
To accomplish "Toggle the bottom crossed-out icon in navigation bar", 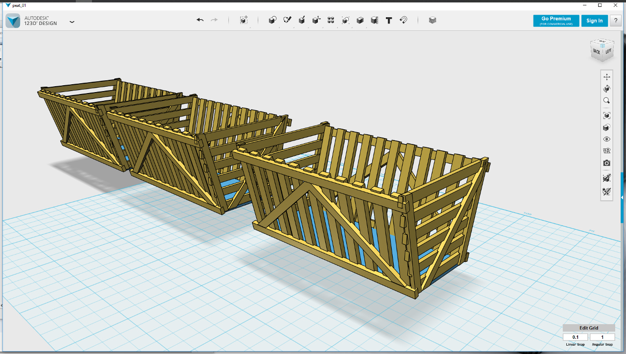I will (607, 191).
